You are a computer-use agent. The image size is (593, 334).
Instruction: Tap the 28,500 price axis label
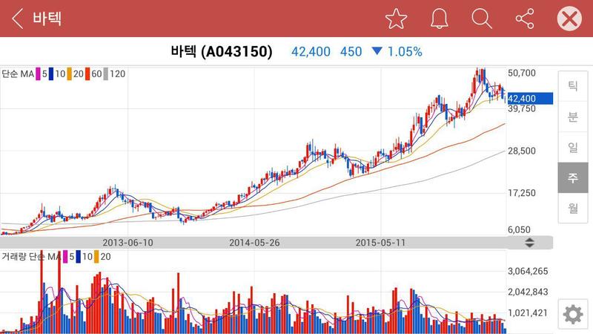point(522,151)
